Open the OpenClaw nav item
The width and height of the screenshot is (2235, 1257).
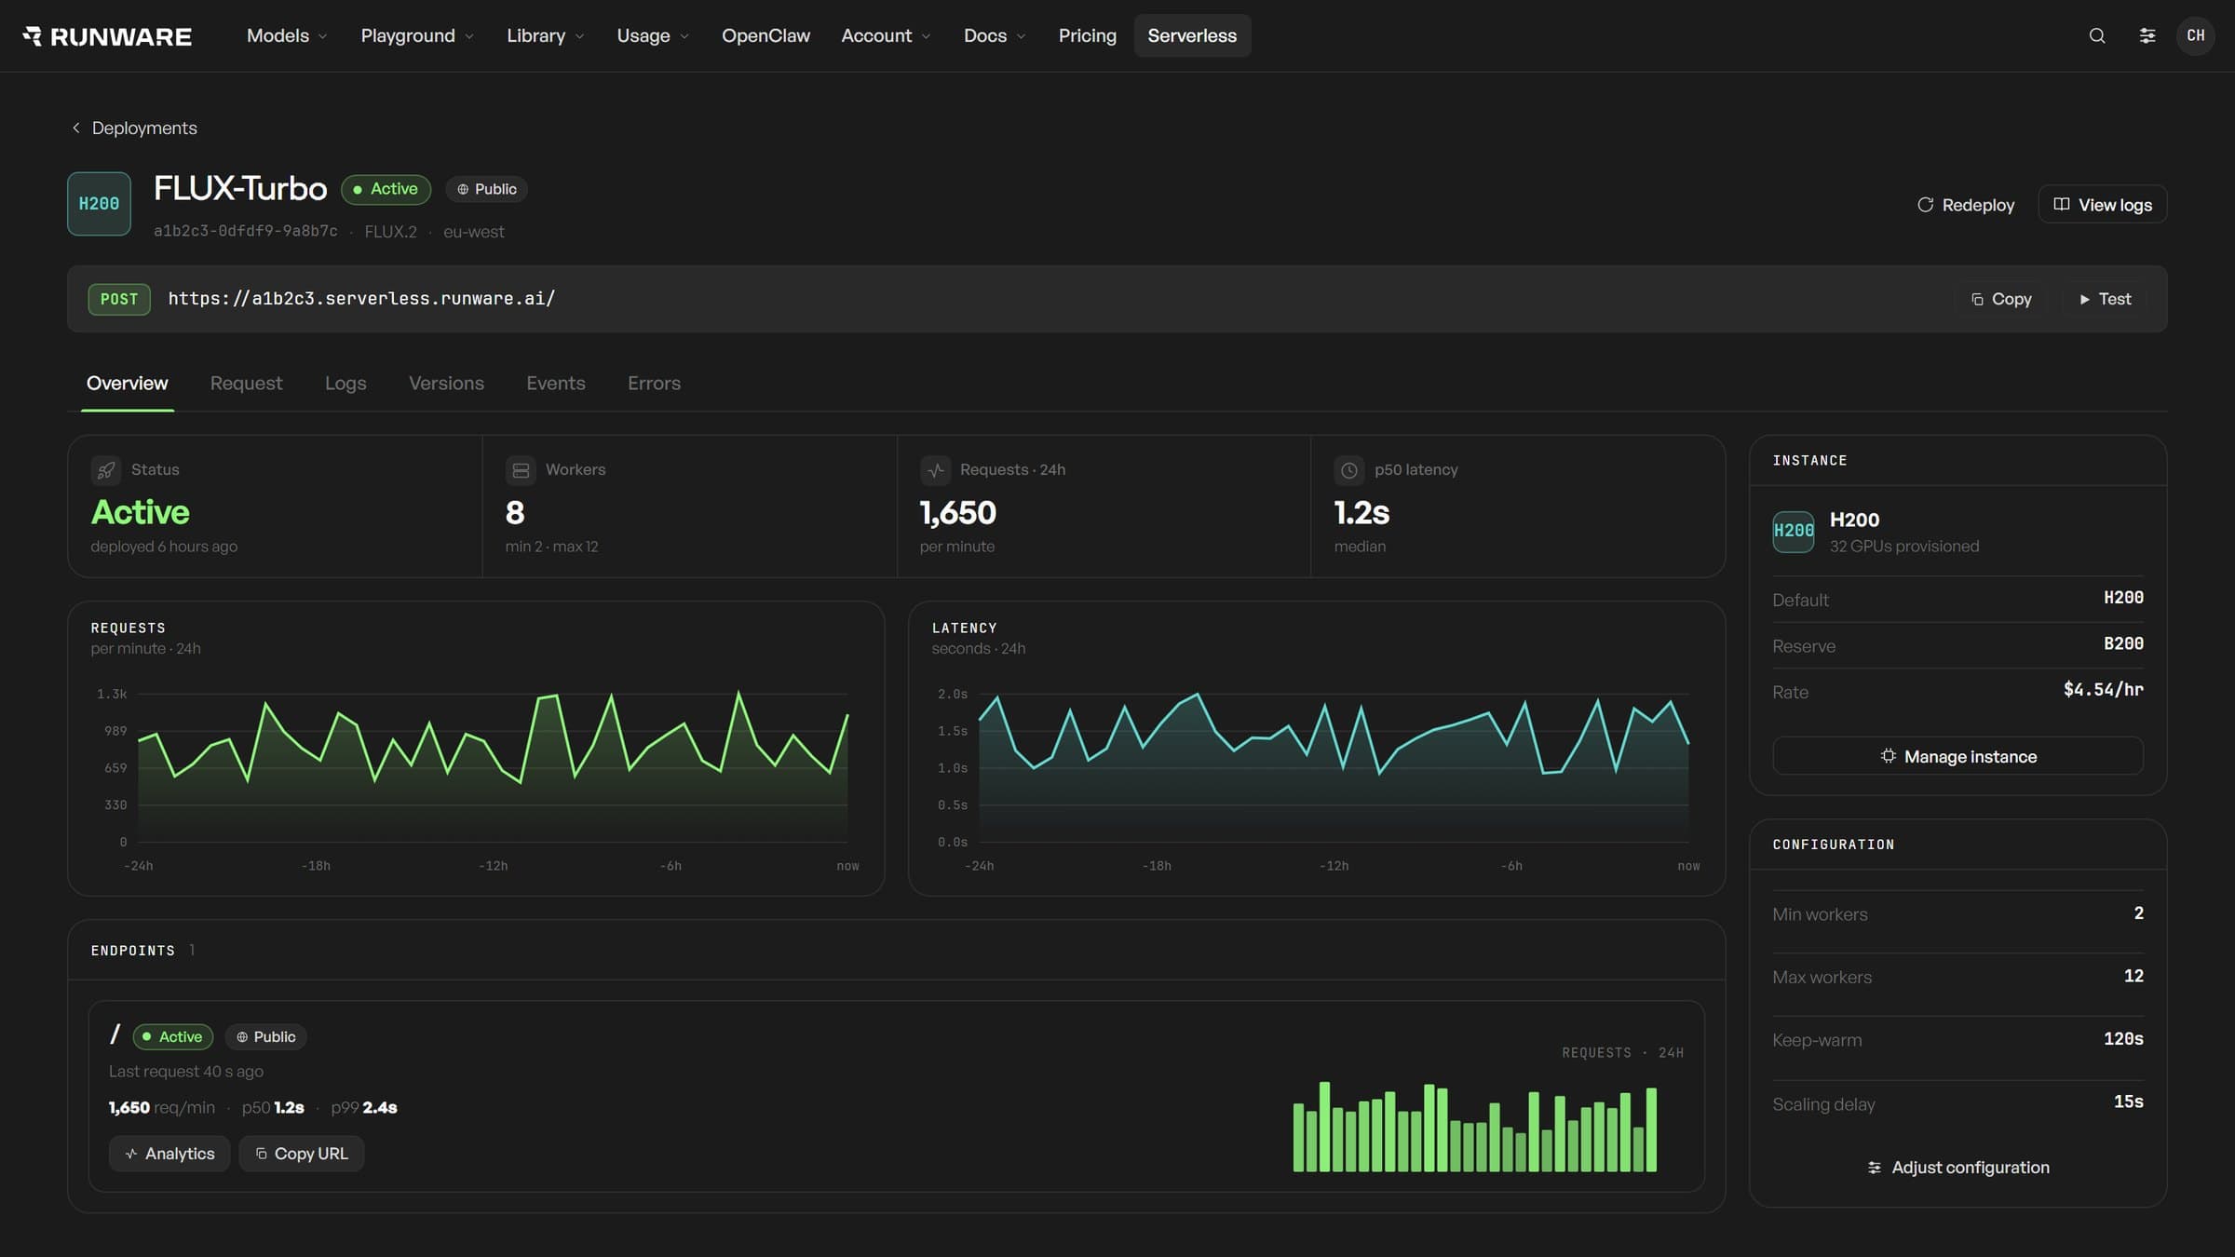coord(765,35)
